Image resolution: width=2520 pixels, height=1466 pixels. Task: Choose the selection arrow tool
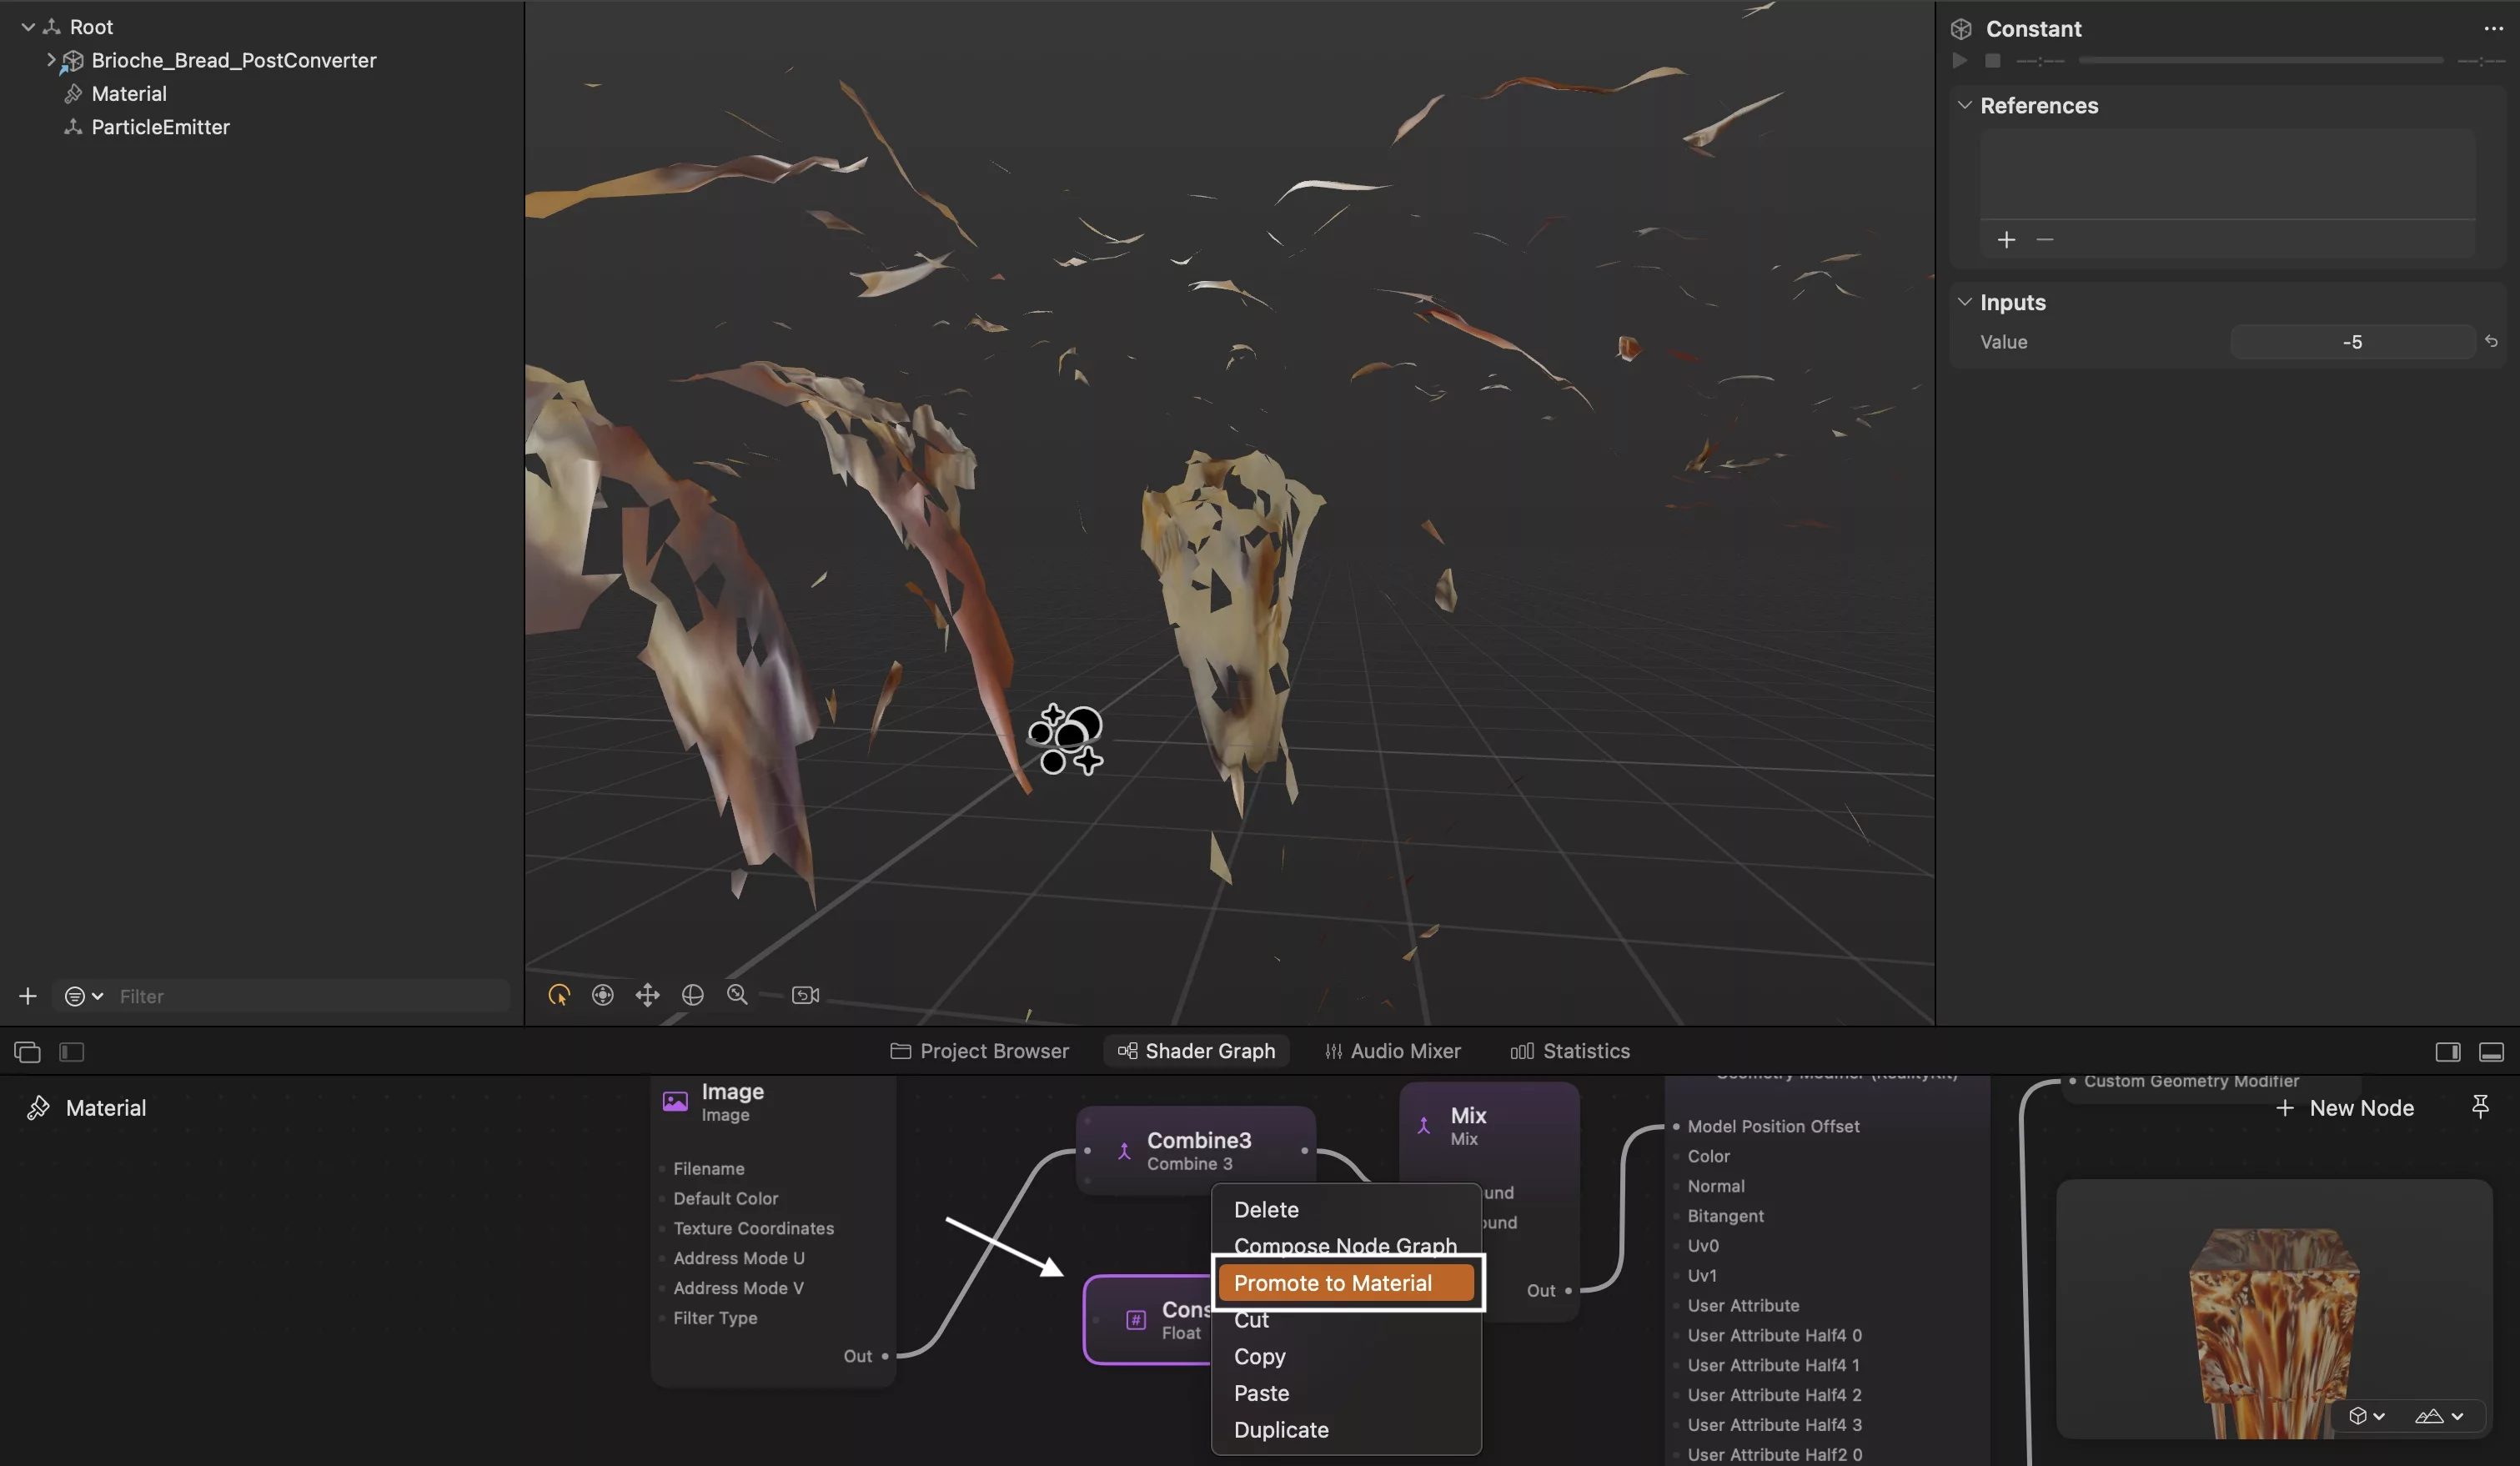coord(558,995)
